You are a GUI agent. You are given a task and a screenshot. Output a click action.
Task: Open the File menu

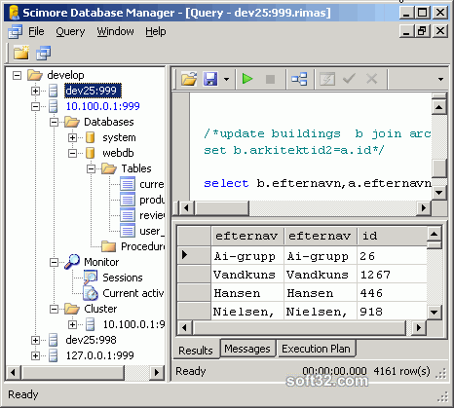tap(36, 31)
